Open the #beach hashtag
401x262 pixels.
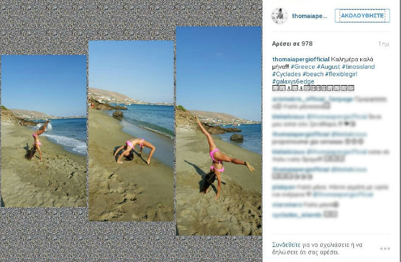313,74
